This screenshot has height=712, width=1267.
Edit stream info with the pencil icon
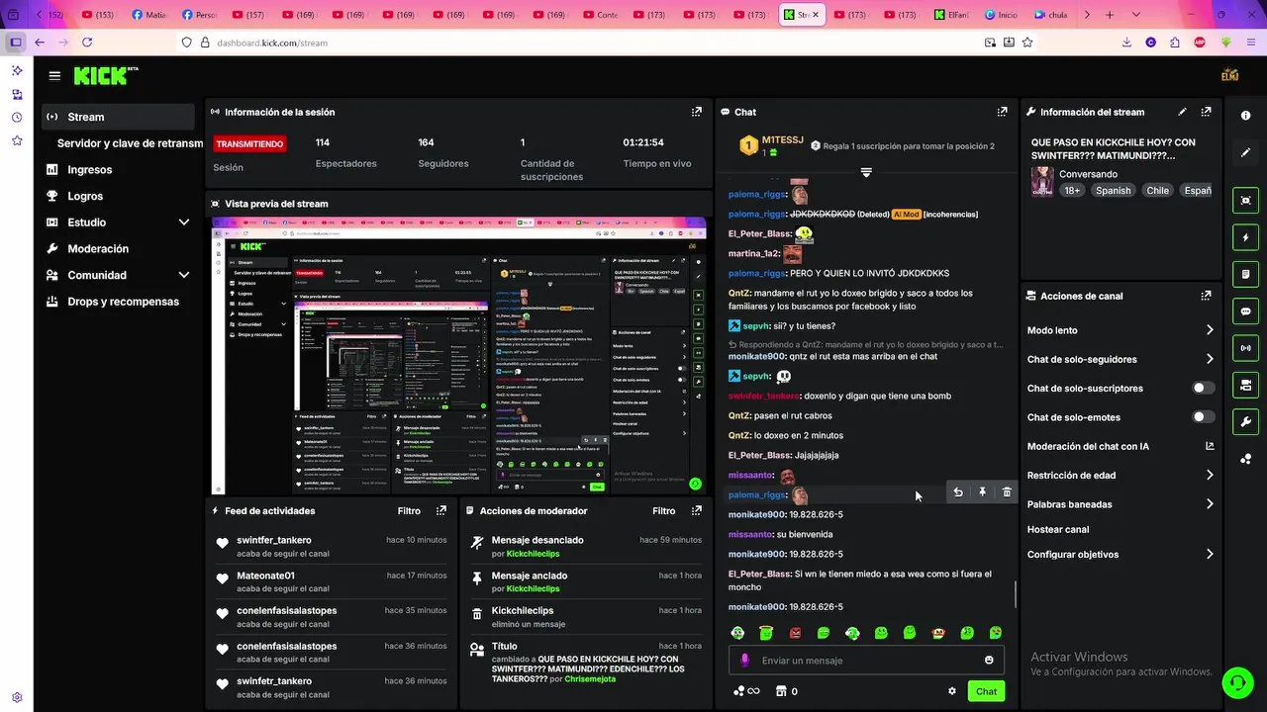(x=1182, y=113)
